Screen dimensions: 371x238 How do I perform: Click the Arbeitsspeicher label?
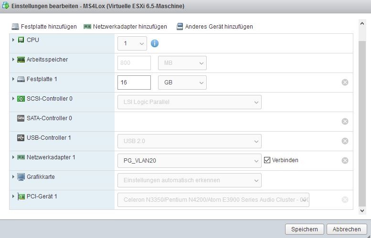click(x=47, y=60)
